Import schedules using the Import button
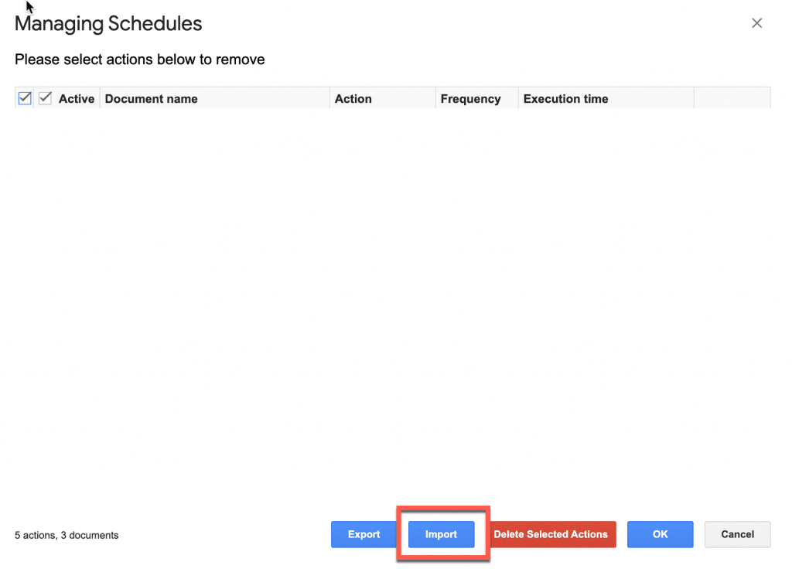This screenshot has height=569, width=792. tap(441, 534)
